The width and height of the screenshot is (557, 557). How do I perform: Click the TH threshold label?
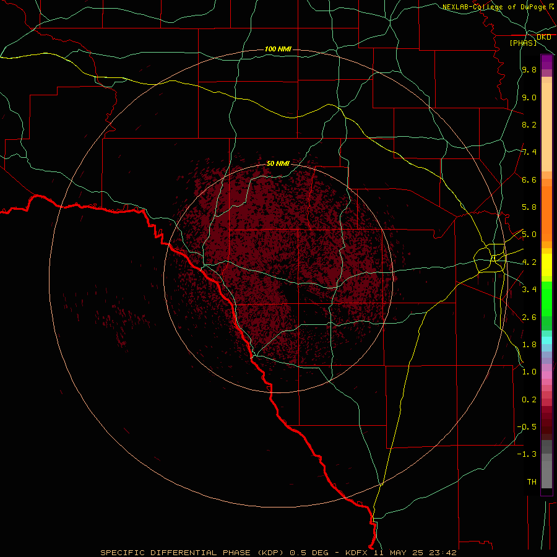pos(532,482)
